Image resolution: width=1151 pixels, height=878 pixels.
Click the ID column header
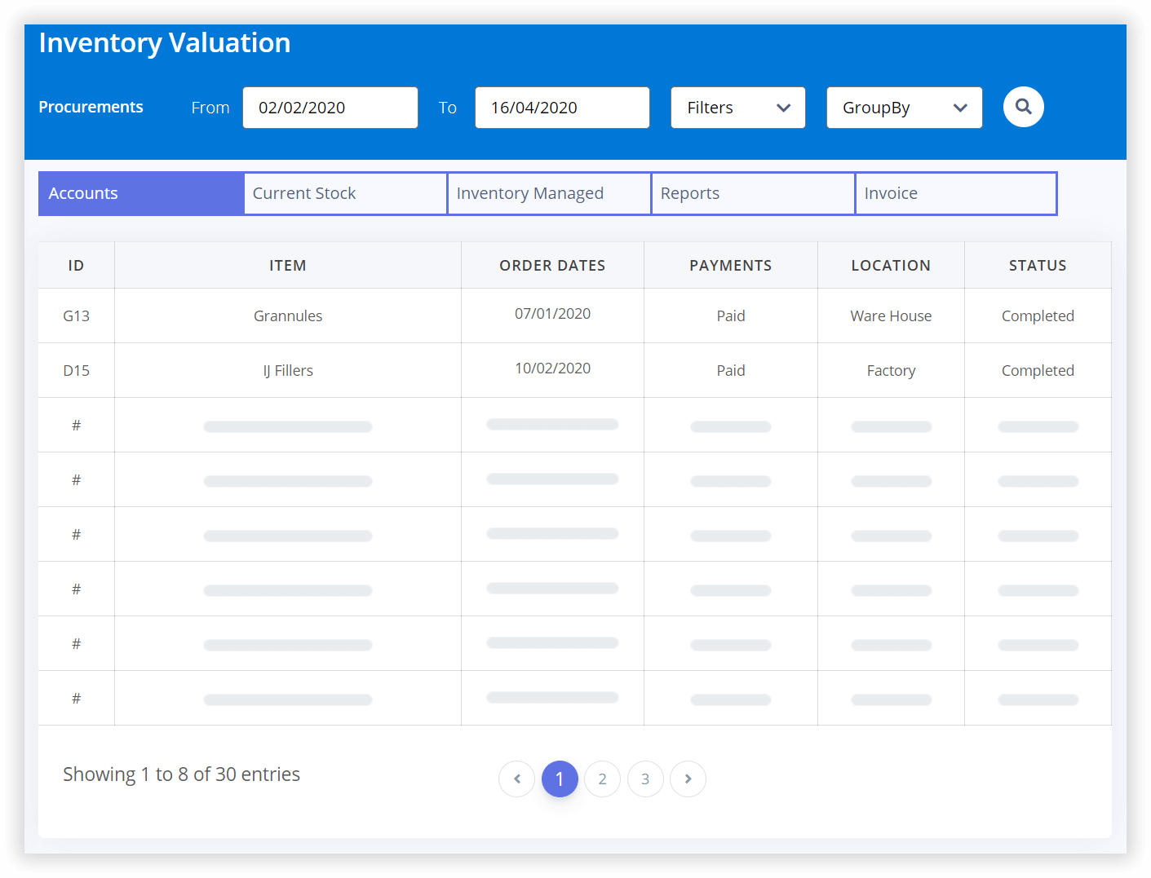tap(76, 265)
